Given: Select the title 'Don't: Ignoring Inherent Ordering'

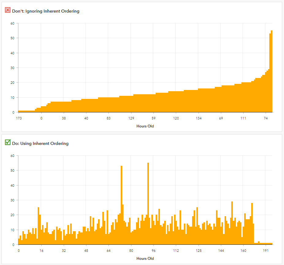Looking at the screenshot, I should (x=46, y=11).
